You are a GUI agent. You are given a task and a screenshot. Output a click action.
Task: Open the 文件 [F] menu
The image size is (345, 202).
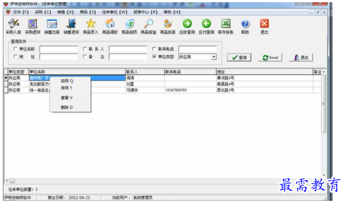[x=20, y=12]
